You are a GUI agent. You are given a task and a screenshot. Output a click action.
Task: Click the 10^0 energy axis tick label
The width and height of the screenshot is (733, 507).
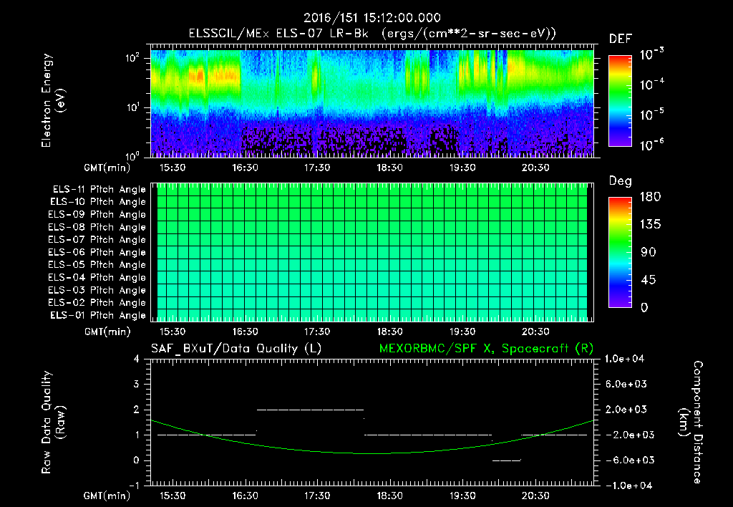tap(132, 155)
